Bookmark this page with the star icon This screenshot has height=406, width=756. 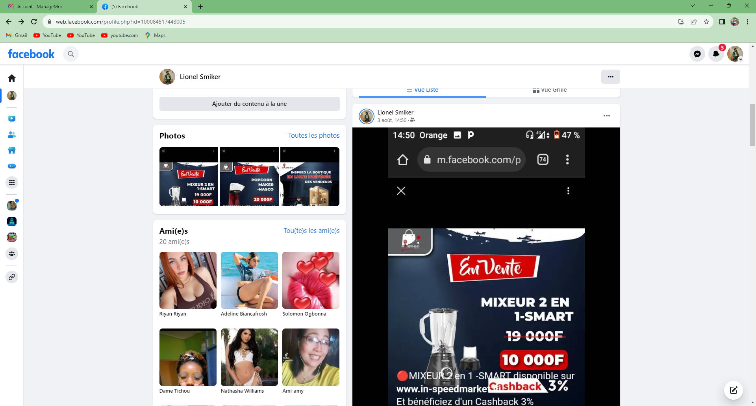706,22
